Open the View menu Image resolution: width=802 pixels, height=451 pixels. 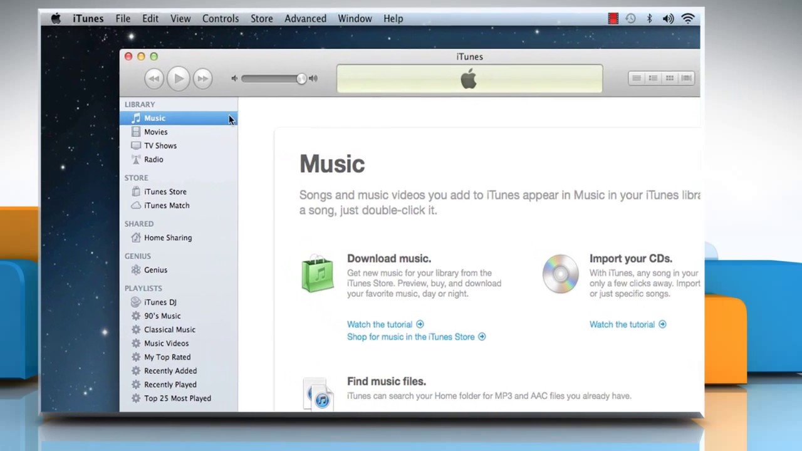(x=180, y=19)
